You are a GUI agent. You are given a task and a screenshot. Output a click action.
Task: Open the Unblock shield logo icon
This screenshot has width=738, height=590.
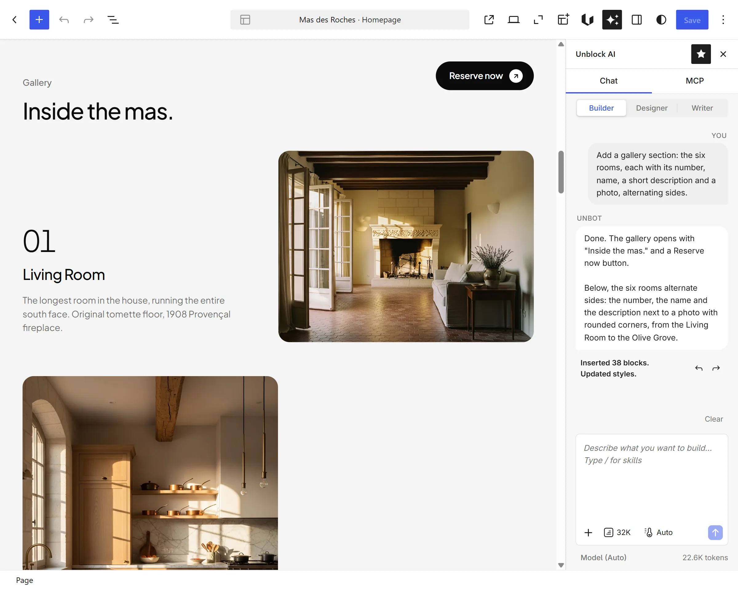coord(587,20)
